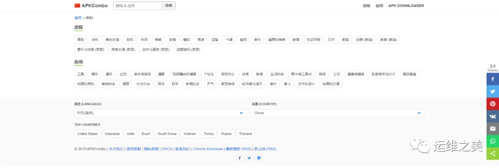
Task: Select the 策略 game category
Action: (158, 40)
